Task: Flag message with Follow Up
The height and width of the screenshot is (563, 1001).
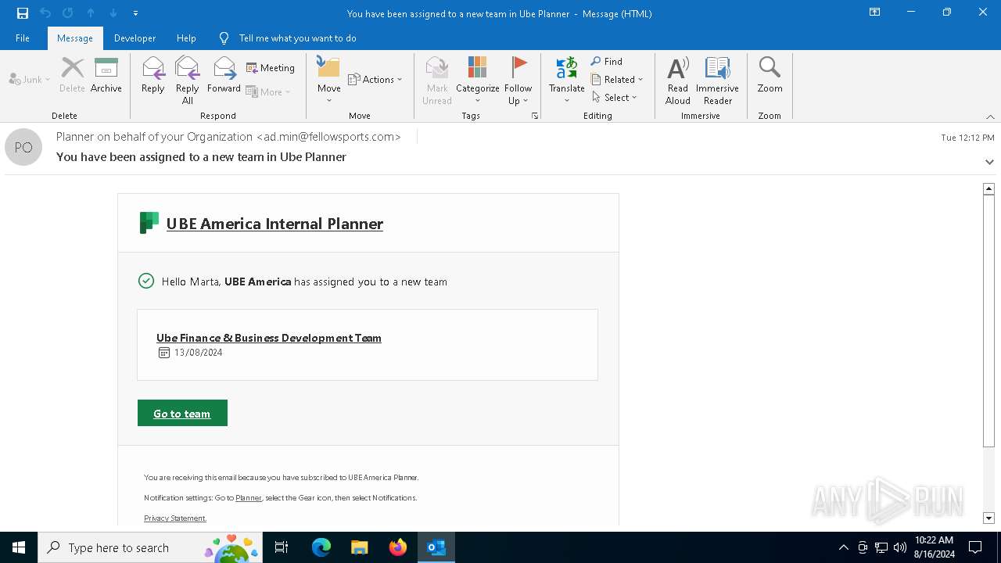Action: pos(518,81)
